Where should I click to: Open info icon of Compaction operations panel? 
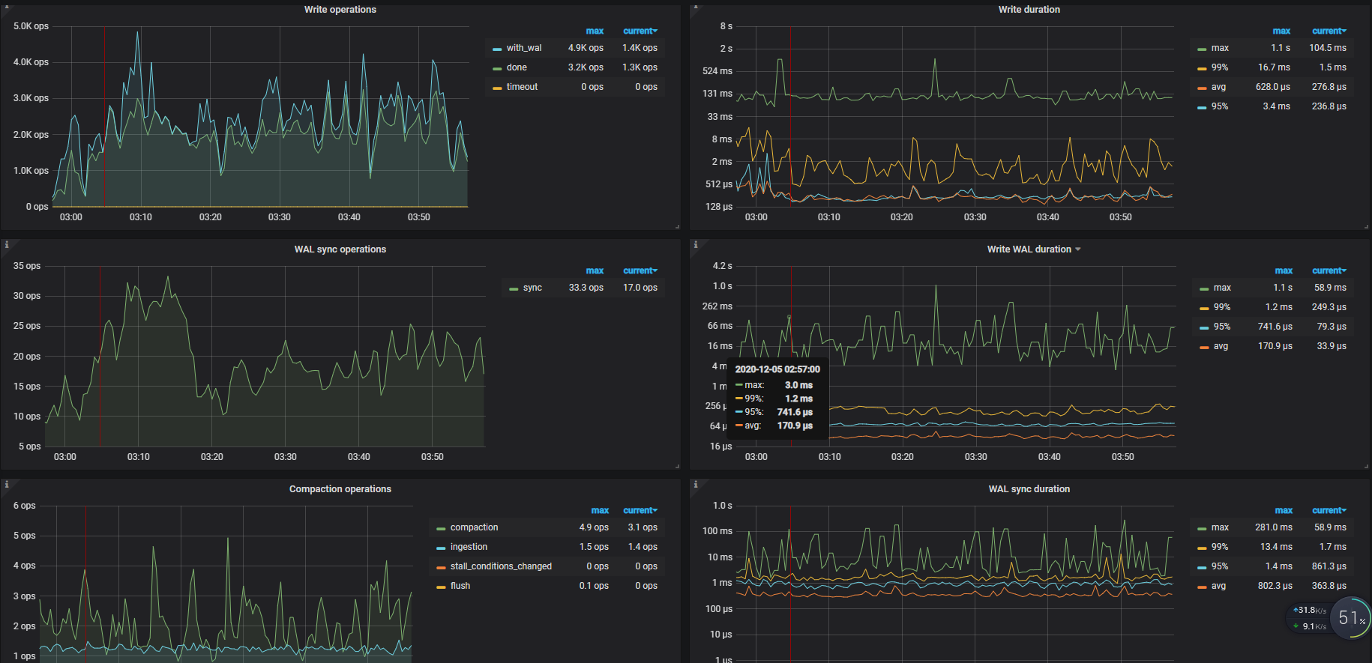click(x=7, y=485)
